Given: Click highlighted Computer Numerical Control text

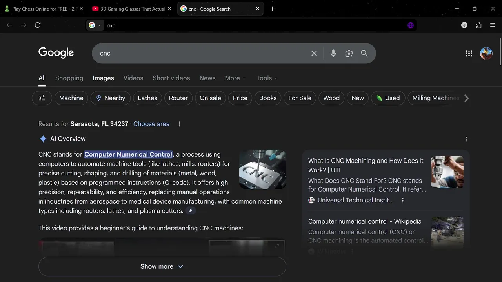Looking at the screenshot, I should (128, 154).
